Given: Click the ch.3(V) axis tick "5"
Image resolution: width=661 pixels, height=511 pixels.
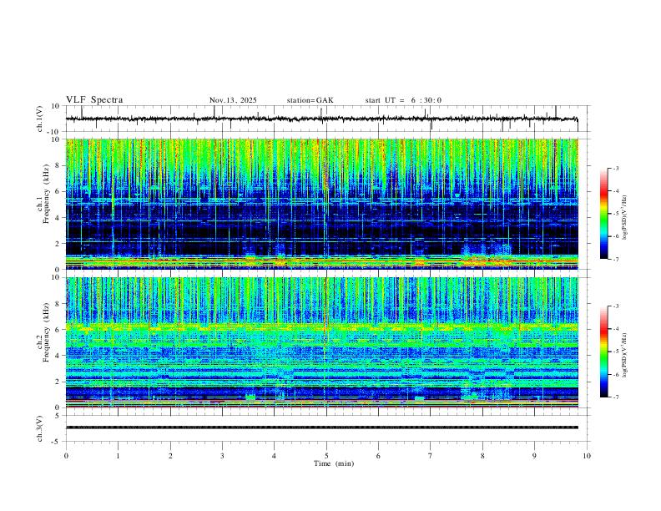Looking at the screenshot, I should 59,416.
